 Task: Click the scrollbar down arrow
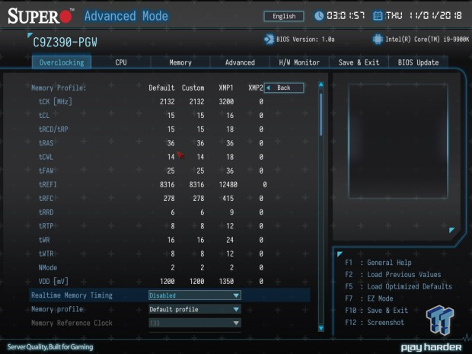tap(321, 328)
